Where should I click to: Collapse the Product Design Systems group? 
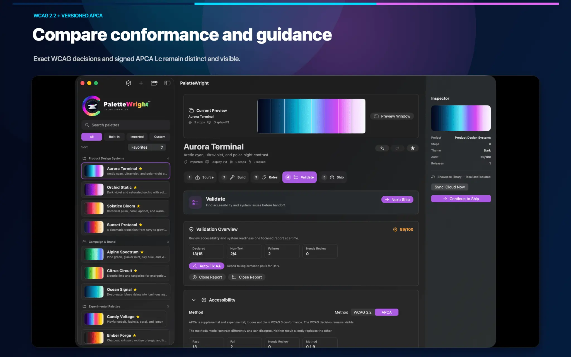[125, 158]
